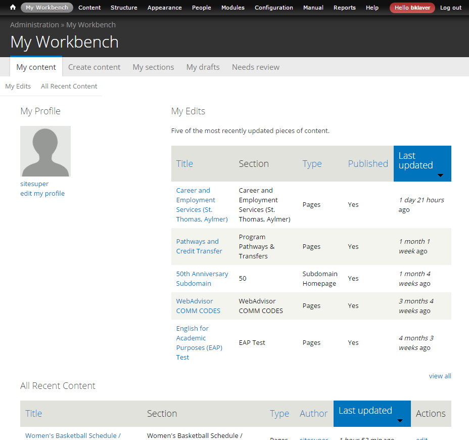
Task: Click the profile avatar placeholder image
Action: point(45,151)
